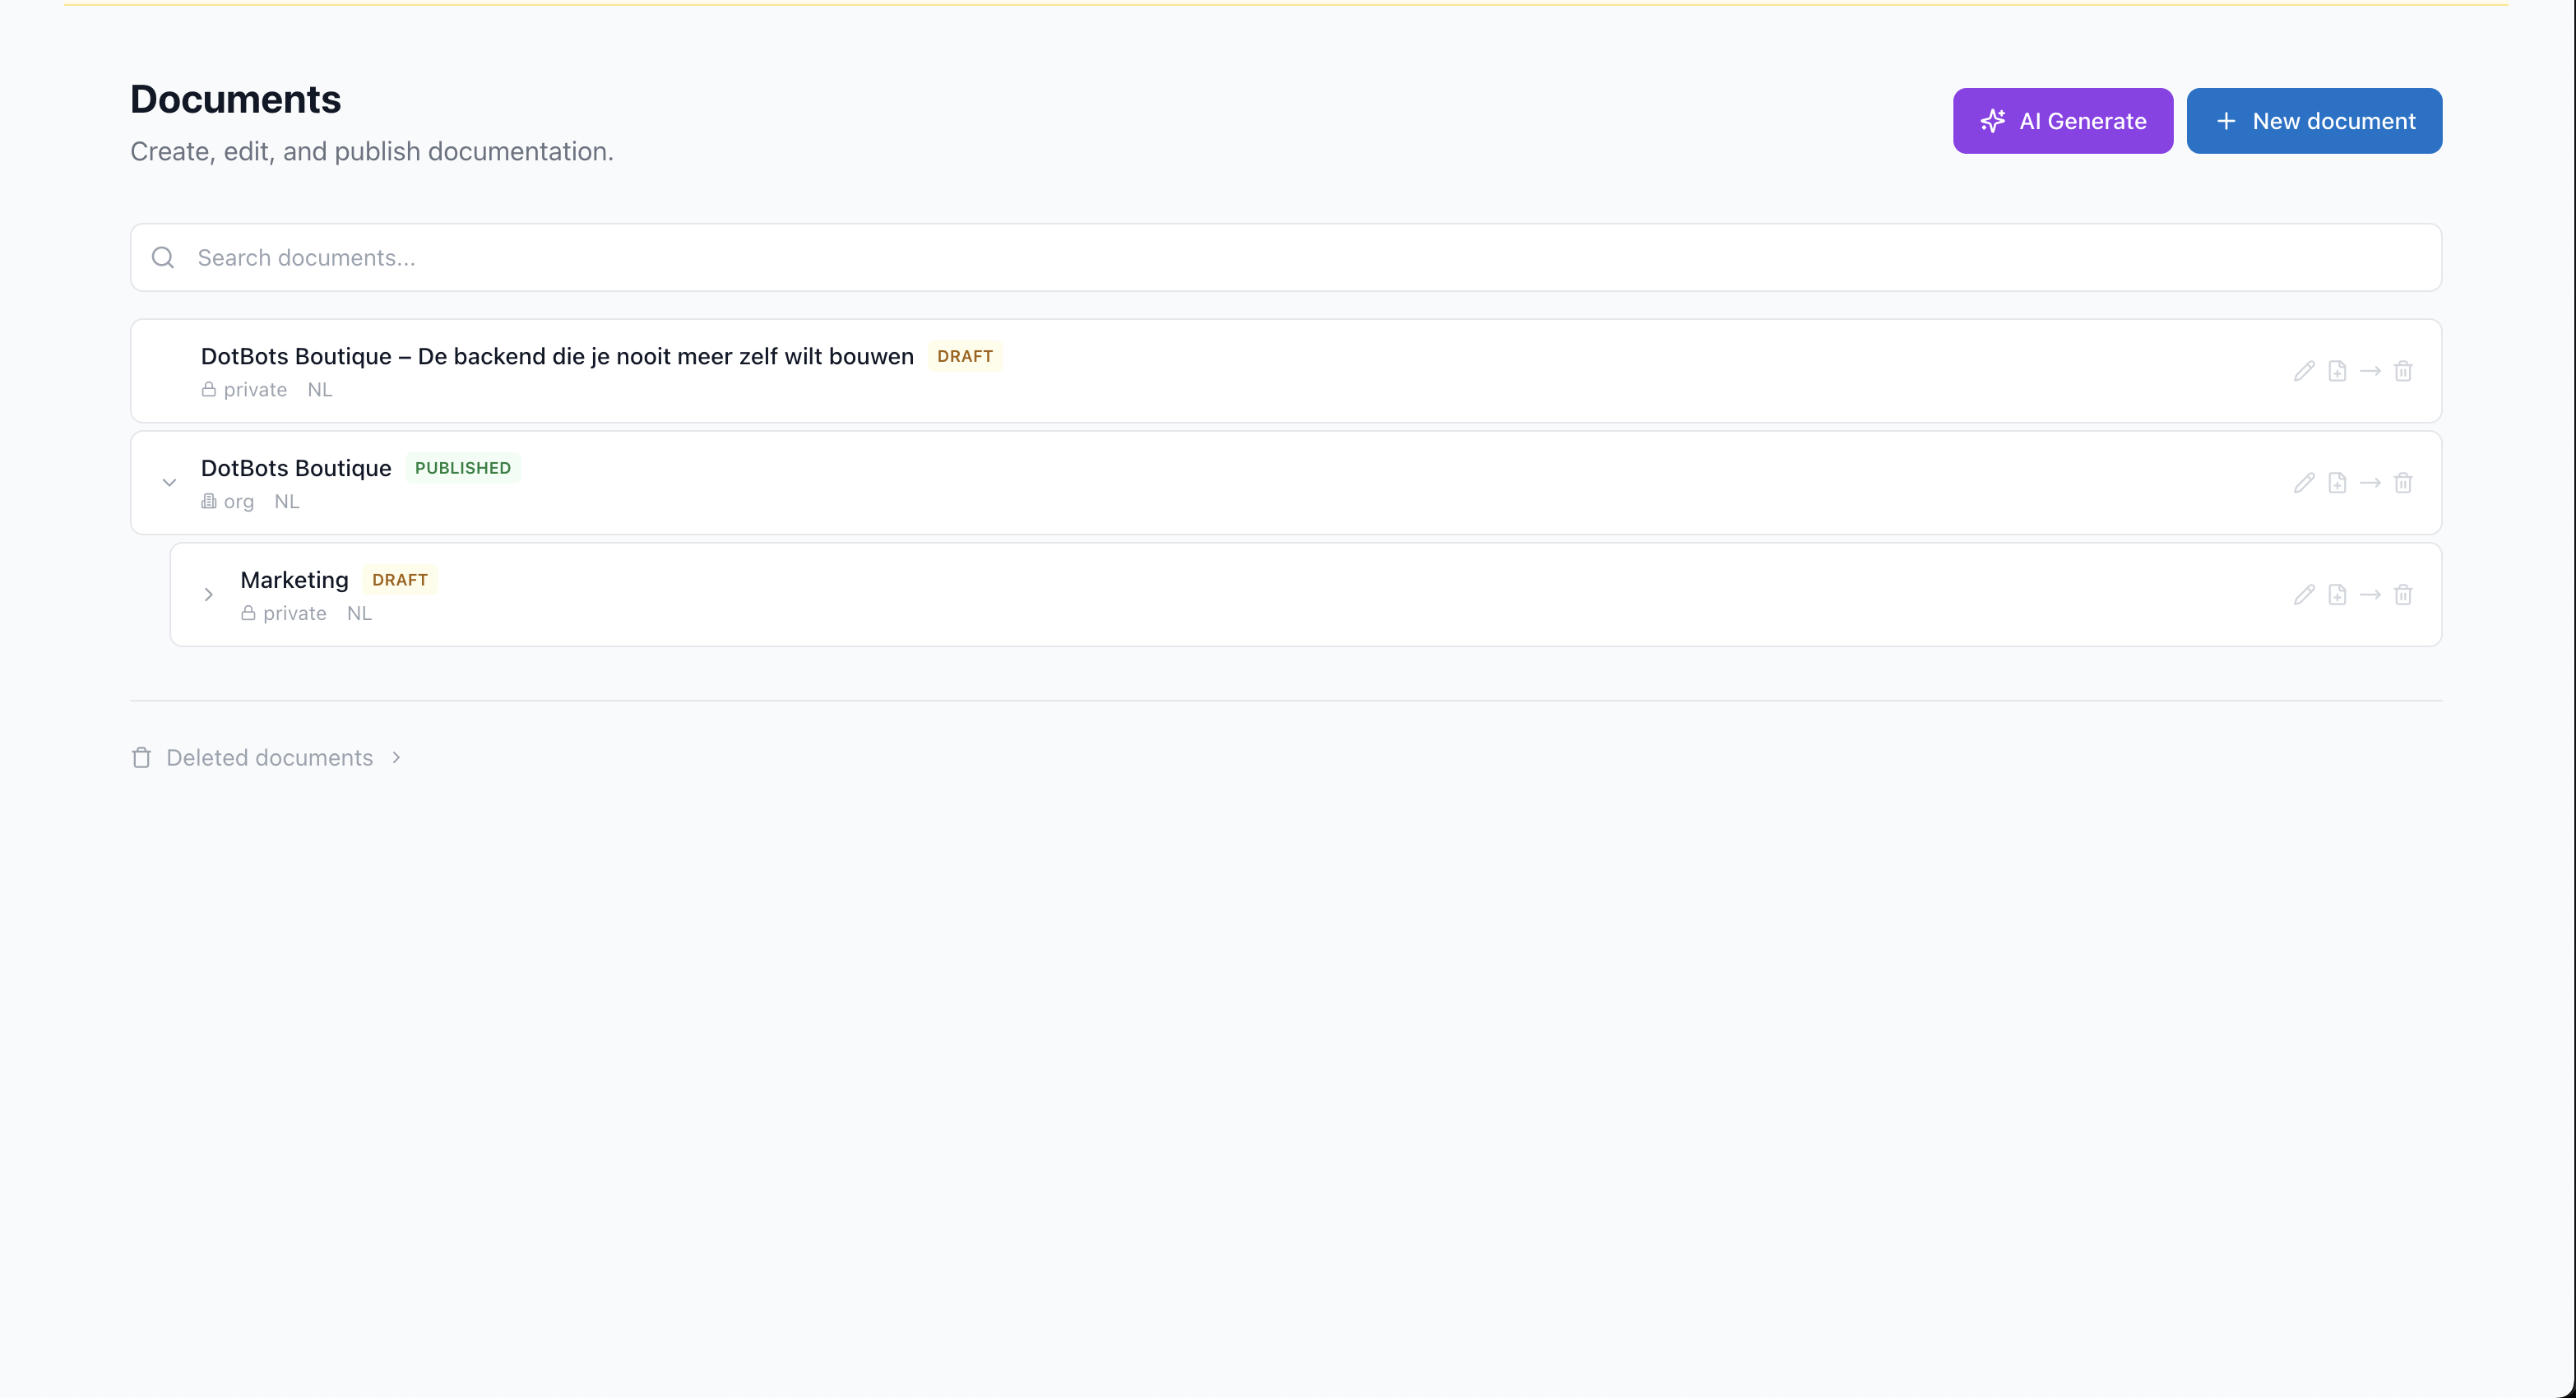This screenshot has height=1398, width=2576.
Task: Click lock icon of 'De backend' draft
Action: (x=208, y=390)
